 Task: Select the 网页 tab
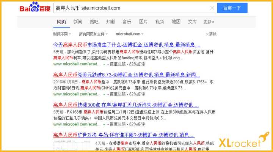click(x=61, y=22)
